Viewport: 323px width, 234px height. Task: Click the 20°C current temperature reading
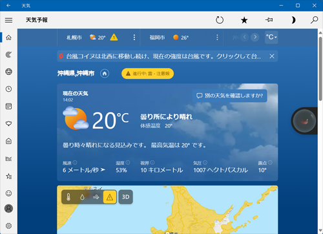point(110,120)
